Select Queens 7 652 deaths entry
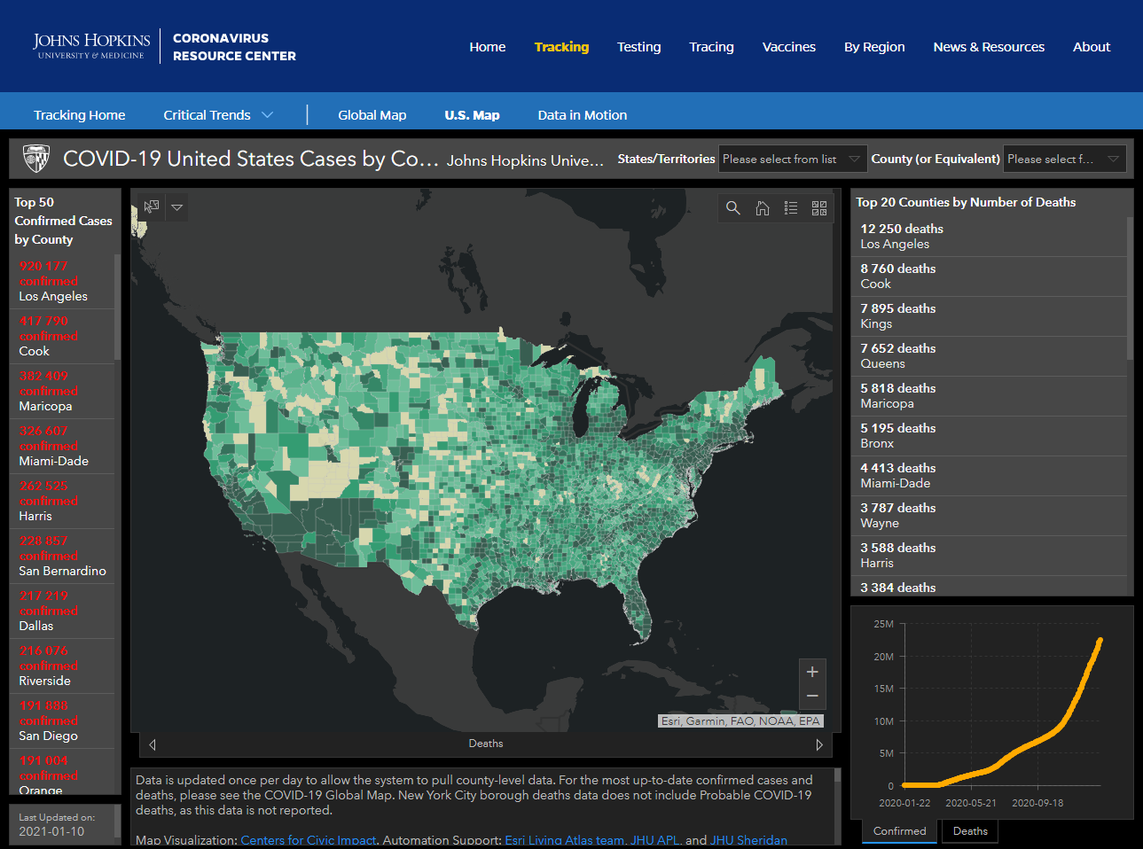Viewport: 1143px width, 849px height. pos(990,356)
